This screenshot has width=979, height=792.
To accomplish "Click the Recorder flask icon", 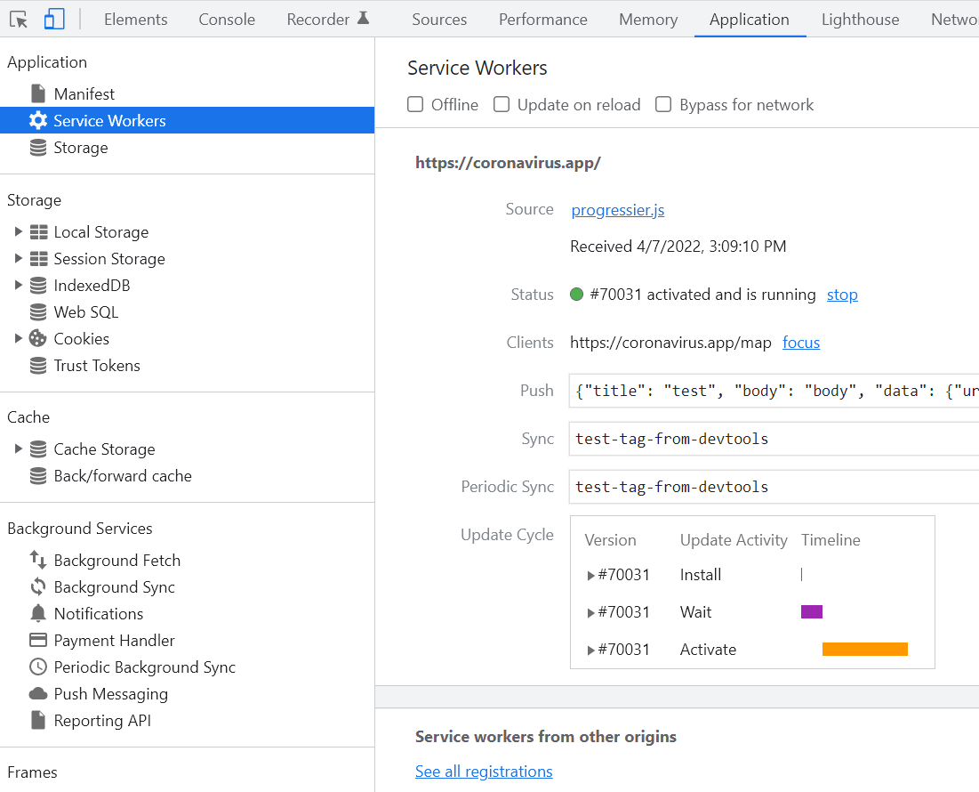I will (364, 18).
